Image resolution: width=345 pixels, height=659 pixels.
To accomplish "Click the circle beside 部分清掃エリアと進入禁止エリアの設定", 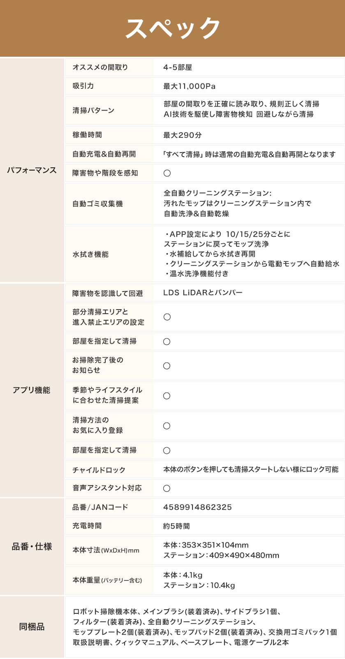I will click(167, 317).
